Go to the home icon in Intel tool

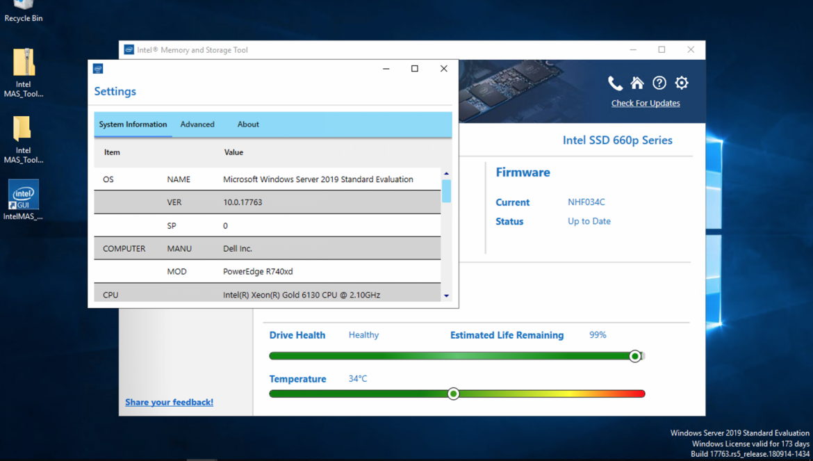tap(637, 83)
